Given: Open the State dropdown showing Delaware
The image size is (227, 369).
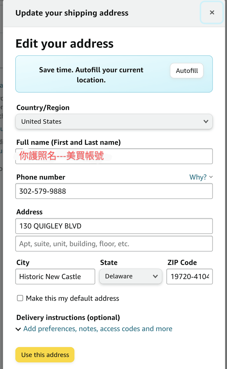Looking at the screenshot, I should pos(130,276).
